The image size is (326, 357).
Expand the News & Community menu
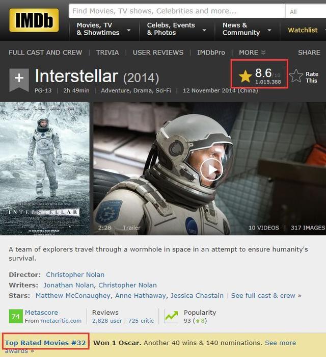[247, 29]
